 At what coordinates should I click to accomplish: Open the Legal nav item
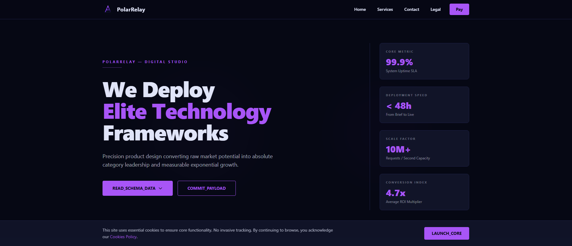[x=435, y=9]
